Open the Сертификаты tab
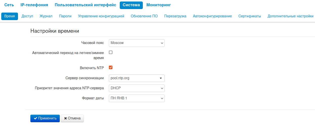The image size is (315, 127). (250, 16)
